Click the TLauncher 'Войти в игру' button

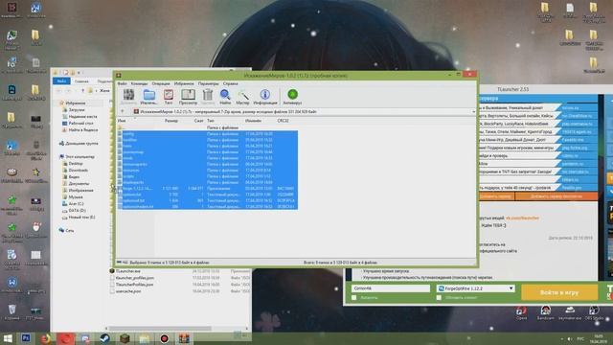[x=559, y=292]
